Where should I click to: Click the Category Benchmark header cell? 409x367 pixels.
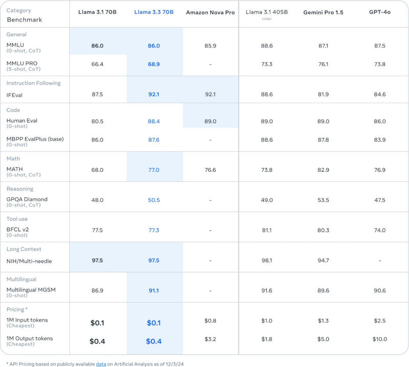tap(25, 15)
